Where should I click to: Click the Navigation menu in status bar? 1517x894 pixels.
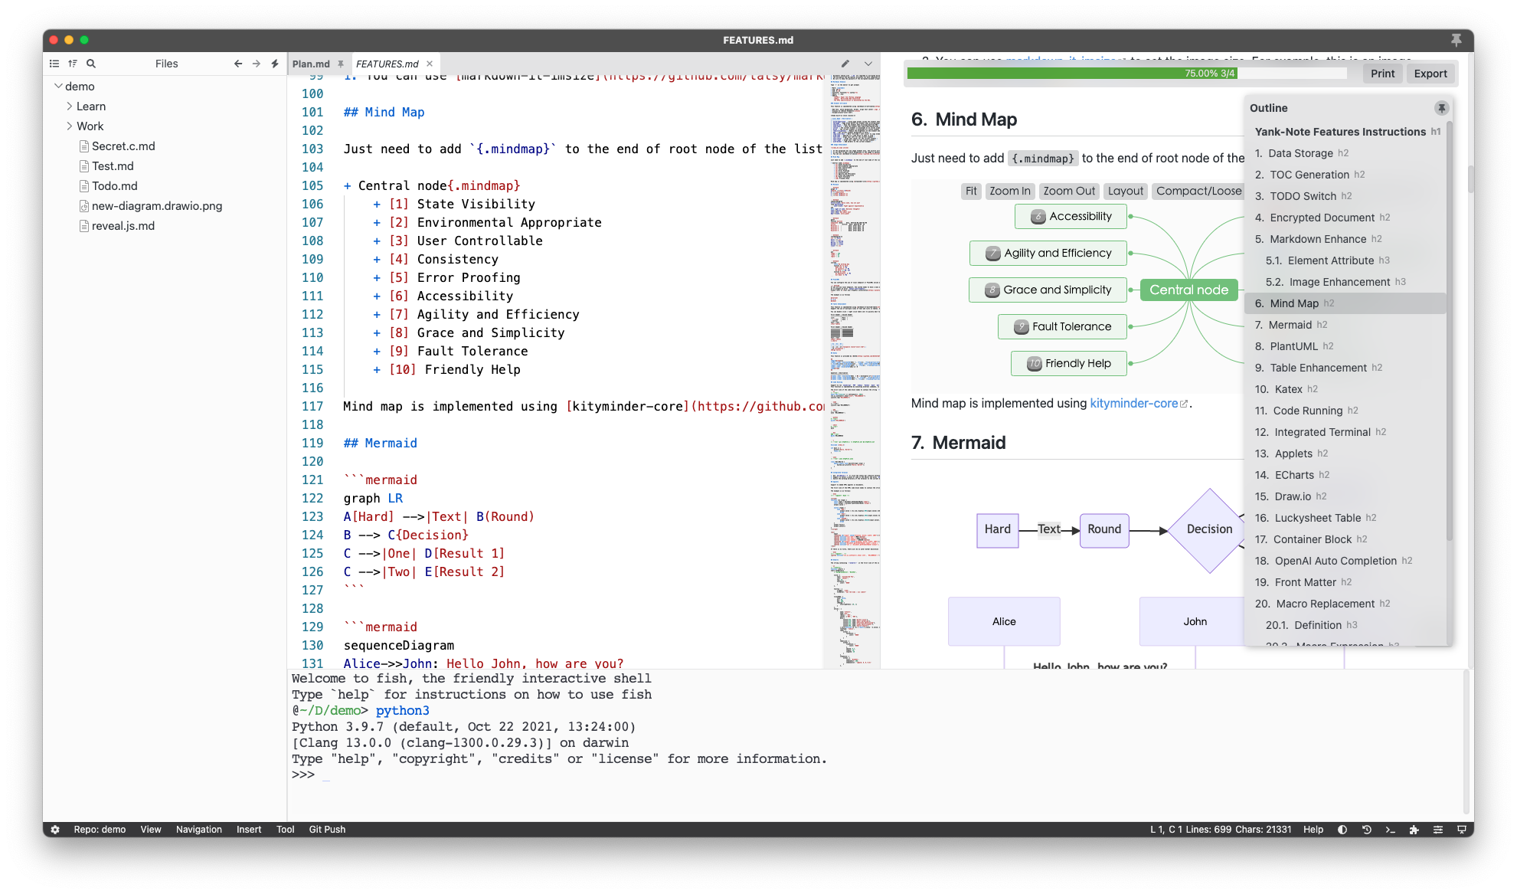pos(198,829)
